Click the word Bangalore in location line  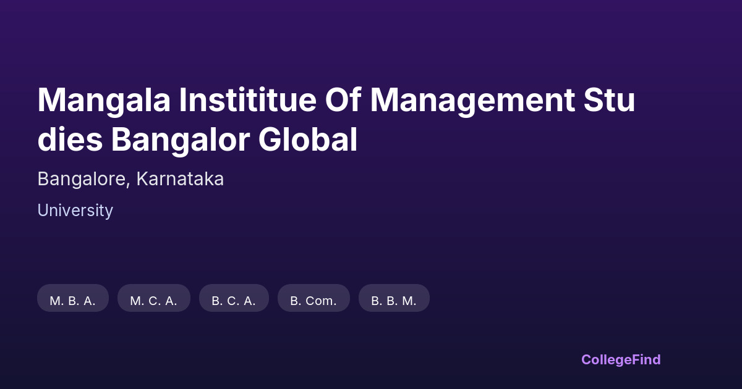click(x=82, y=179)
